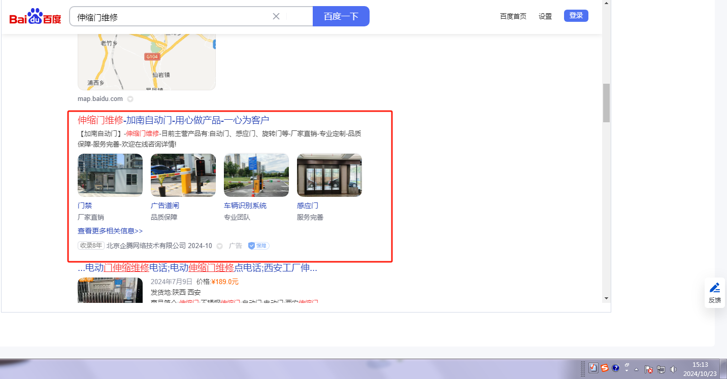This screenshot has height=379, width=727.
Task: Click the vertical scrollbar thumb
Action: [606, 103]
